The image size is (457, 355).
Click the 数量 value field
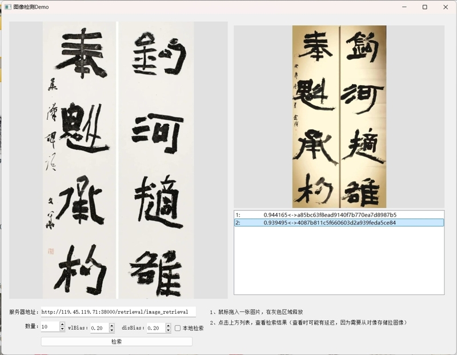point(50,327)
